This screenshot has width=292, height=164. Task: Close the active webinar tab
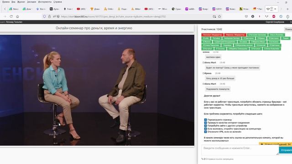click(x=275, y=9)
